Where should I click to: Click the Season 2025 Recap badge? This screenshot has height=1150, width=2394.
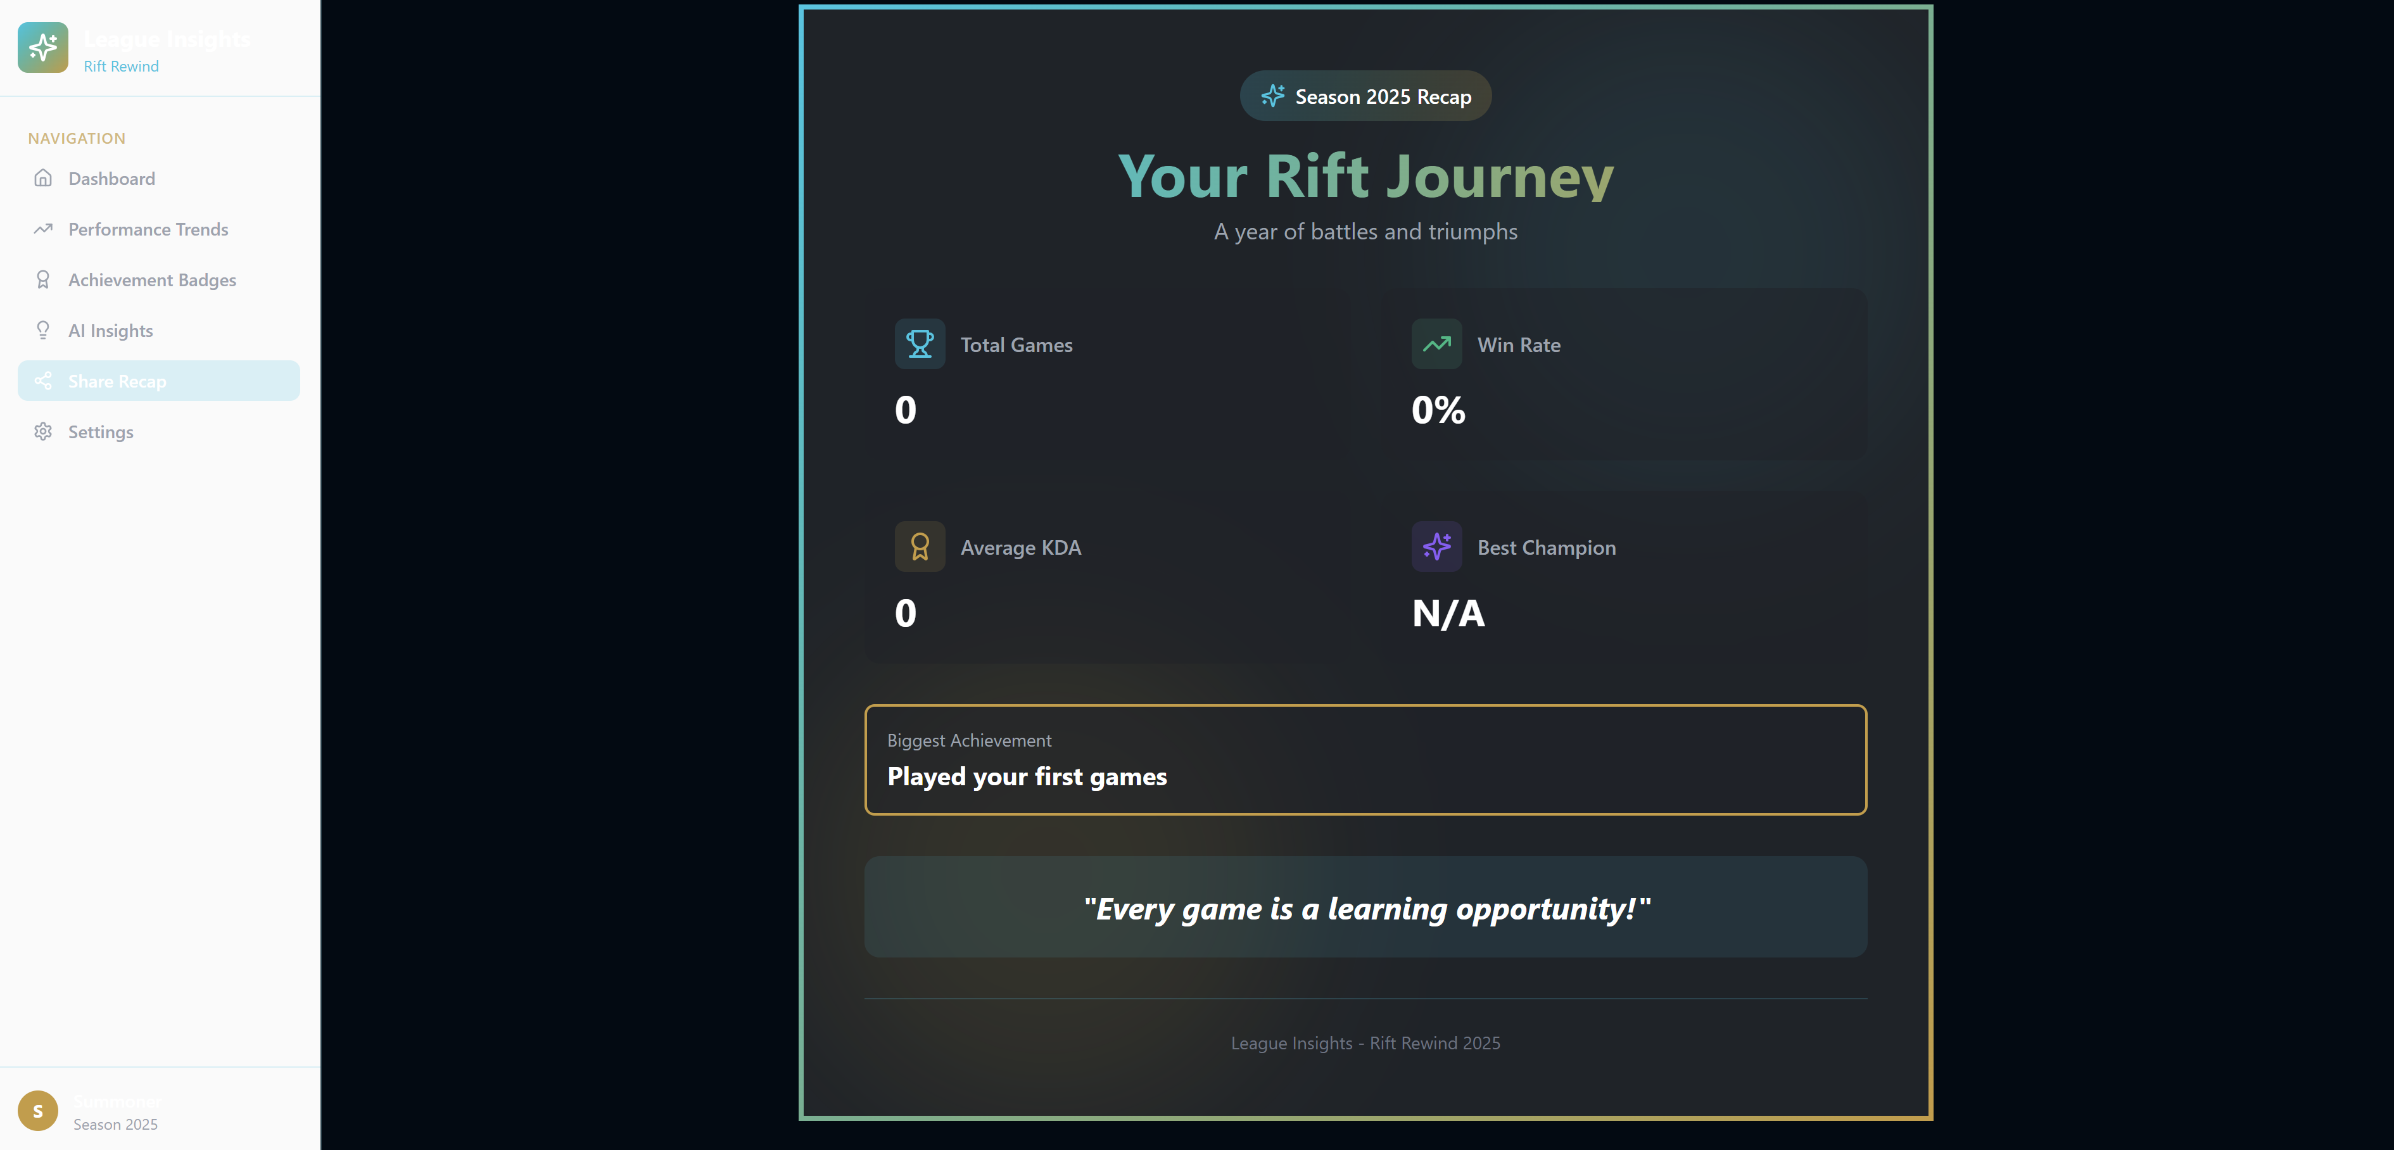[x=1365, y=97]
